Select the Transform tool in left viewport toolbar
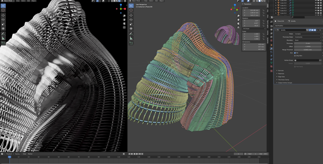The height and width of the screenshot is (164, 323). pyautogui.click(x=3, y=28)
